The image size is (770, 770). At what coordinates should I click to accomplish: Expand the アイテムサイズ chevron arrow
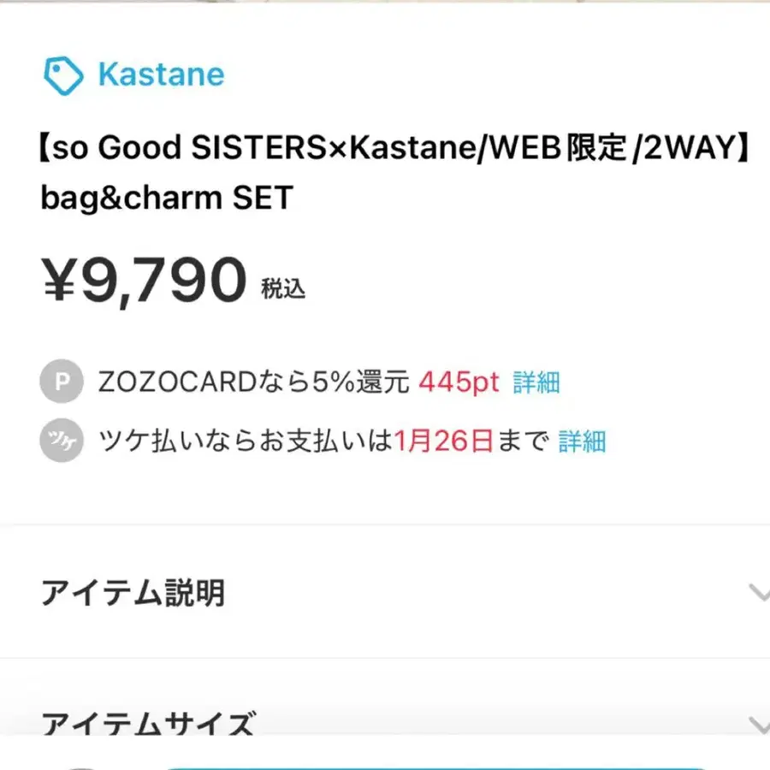[757, 726]
